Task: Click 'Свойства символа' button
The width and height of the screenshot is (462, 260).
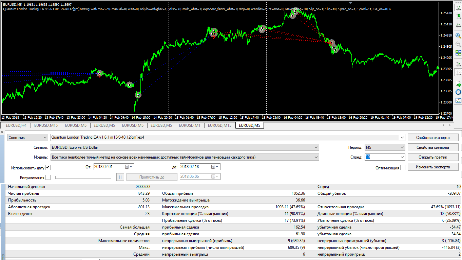Action: 433,147
